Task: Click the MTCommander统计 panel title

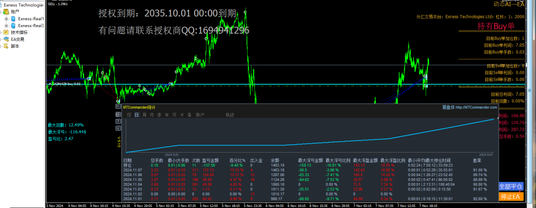Action: click(139, 107)
